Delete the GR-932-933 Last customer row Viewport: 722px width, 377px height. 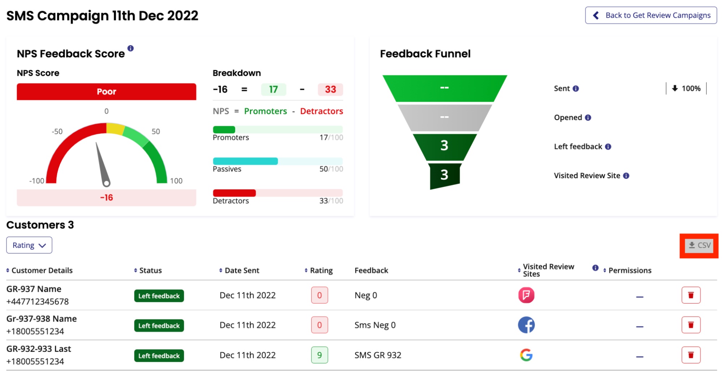click(x=691, y=355)
